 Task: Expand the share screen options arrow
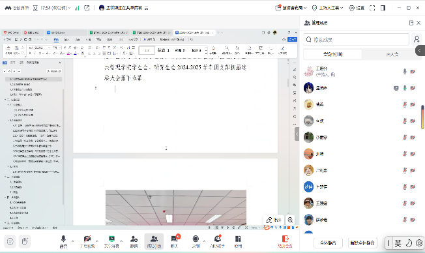121,241
